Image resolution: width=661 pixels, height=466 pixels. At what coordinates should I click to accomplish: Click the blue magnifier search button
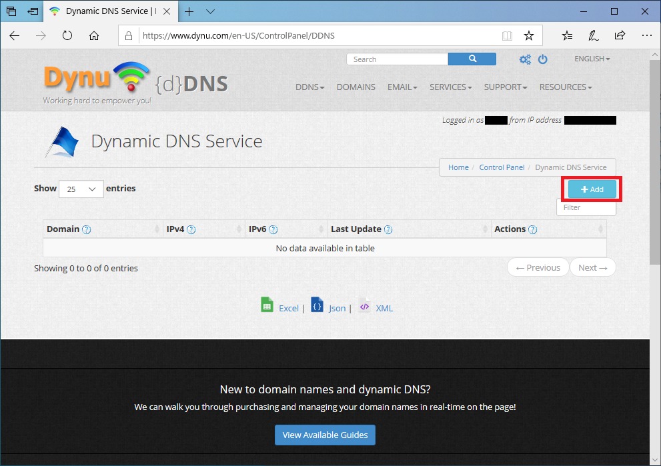click(472, 59)
